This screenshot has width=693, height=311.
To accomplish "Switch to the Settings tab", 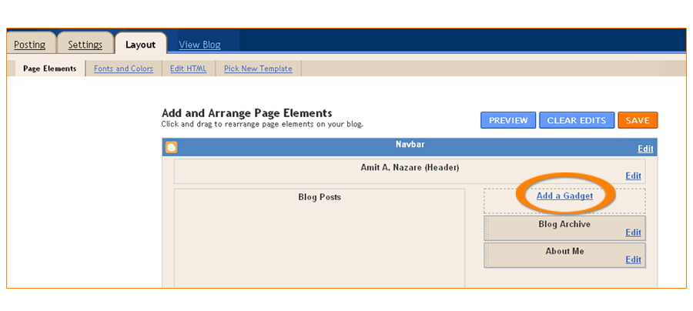I will (85, 45).
